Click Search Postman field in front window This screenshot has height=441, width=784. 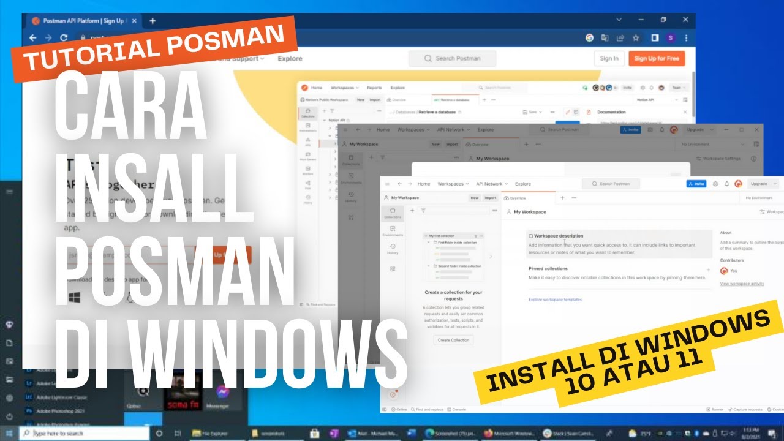(611, 184)
